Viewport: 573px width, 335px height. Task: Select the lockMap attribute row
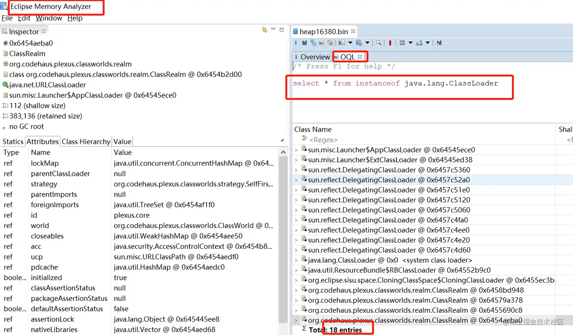pos(139,163)
